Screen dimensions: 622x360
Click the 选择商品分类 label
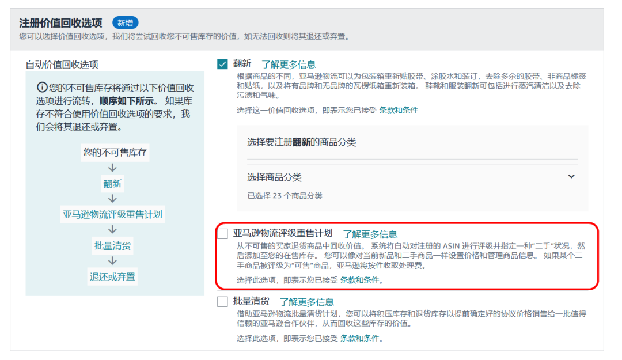point(275,177)
